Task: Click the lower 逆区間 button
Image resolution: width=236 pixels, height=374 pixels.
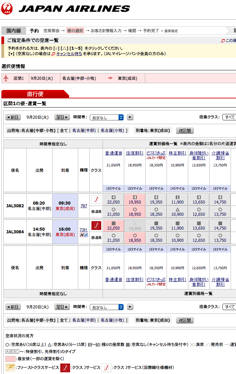Action: point(185,320)
